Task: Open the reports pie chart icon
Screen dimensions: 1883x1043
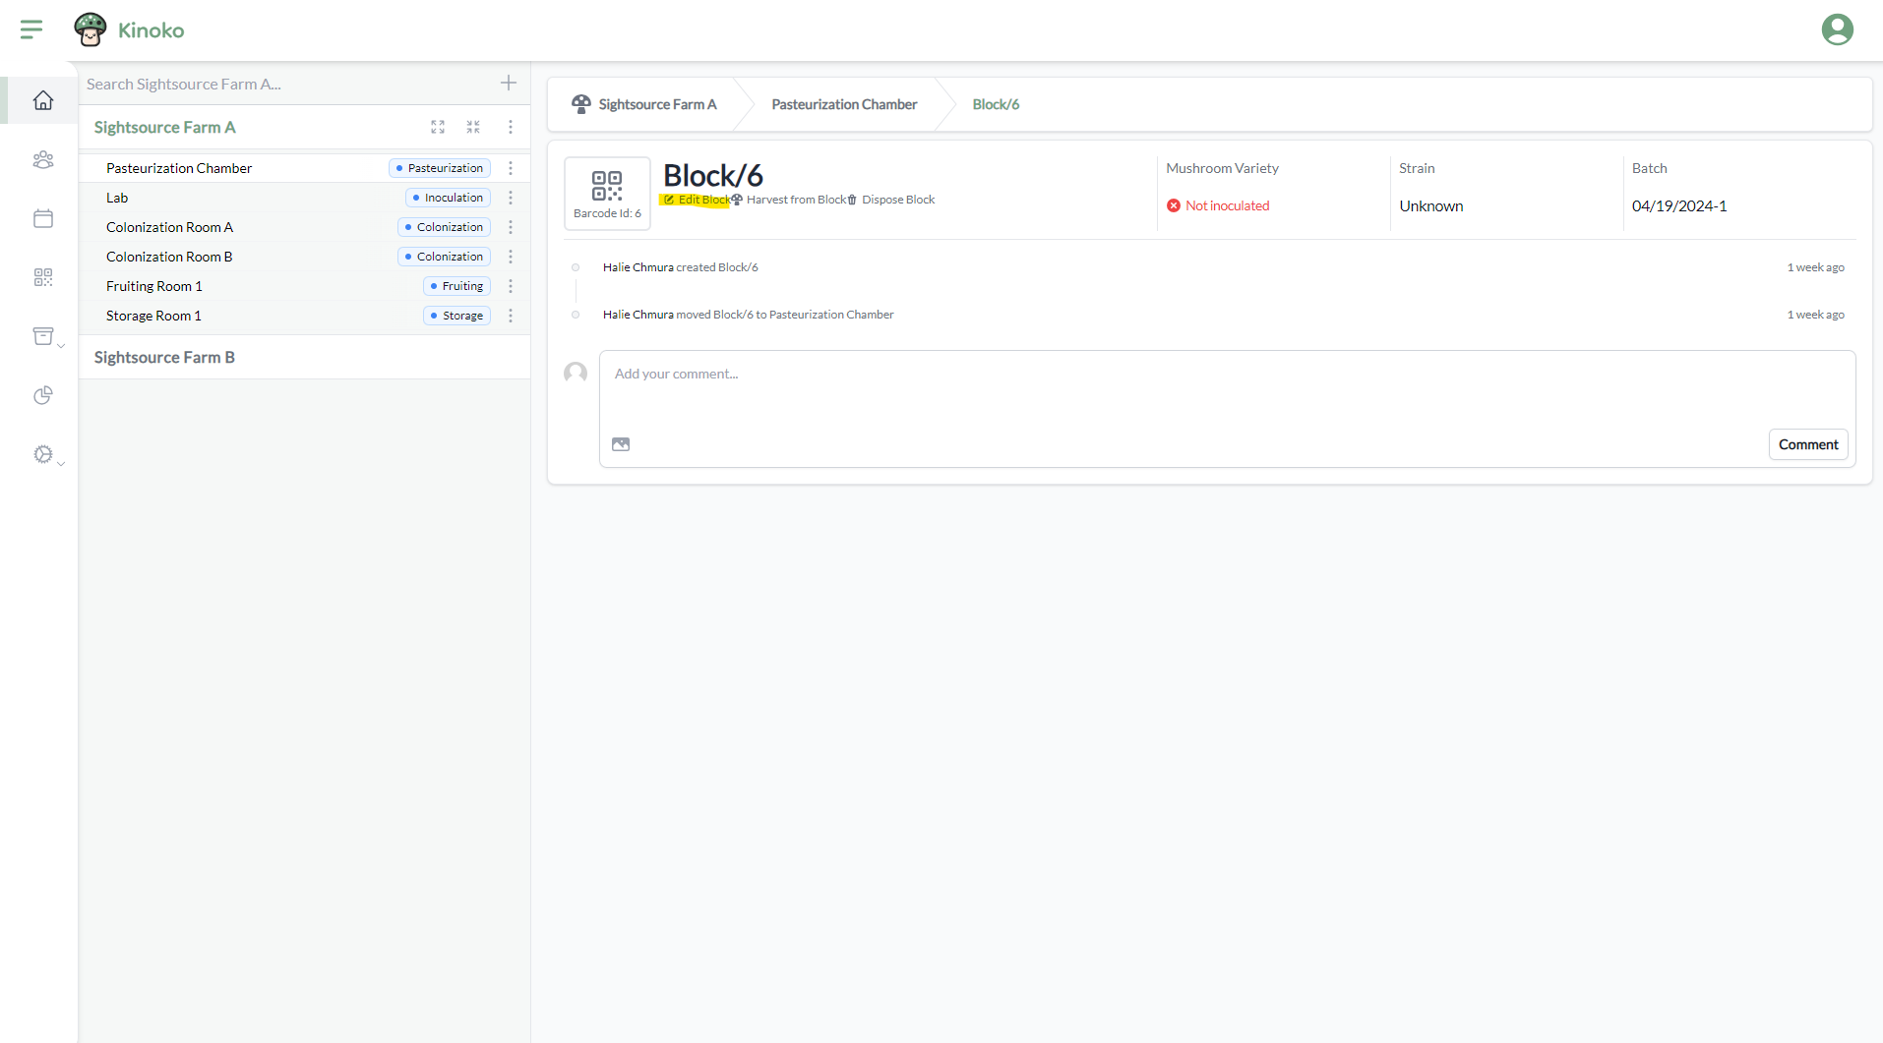Action: click(x=43, y=395)
